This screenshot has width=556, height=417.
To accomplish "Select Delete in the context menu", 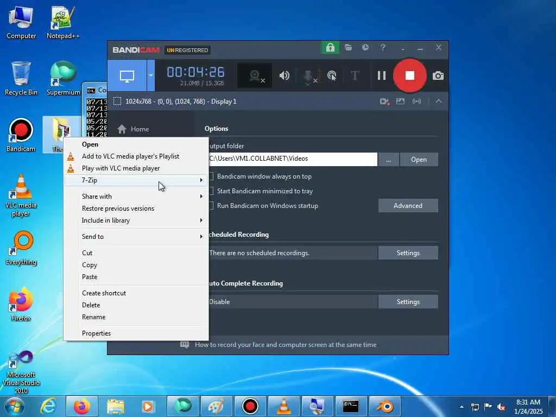I will pyautogui.click(x=136, y=305).
